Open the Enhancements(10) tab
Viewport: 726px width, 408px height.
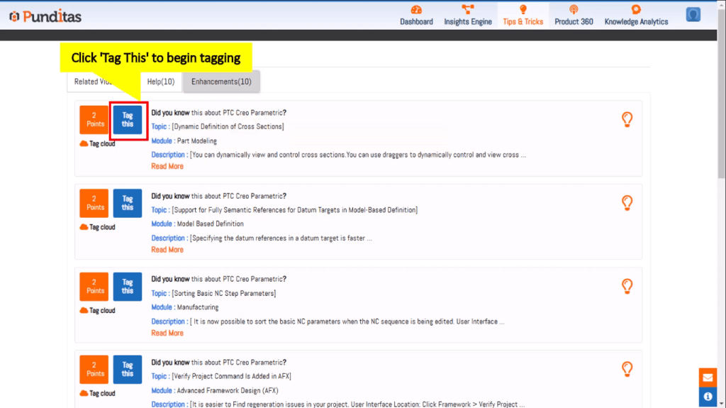point(221,82)
